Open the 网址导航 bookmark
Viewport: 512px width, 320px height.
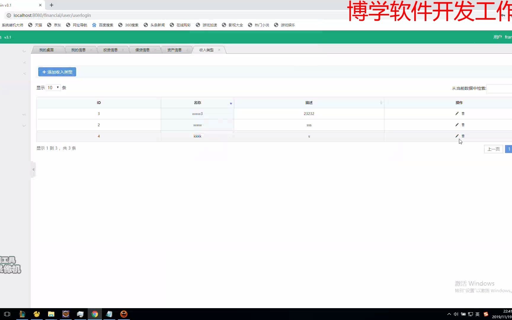click(77, 25)
